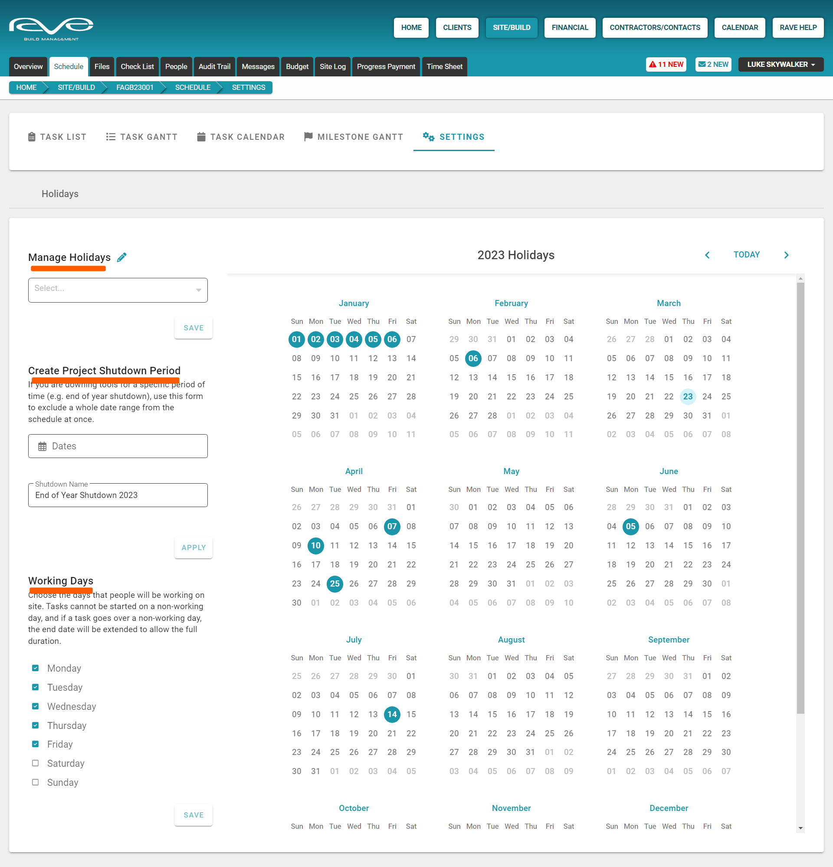Open the 11 NEW alerts warning badge
This screenshot has height=867, width=833.
666,65
